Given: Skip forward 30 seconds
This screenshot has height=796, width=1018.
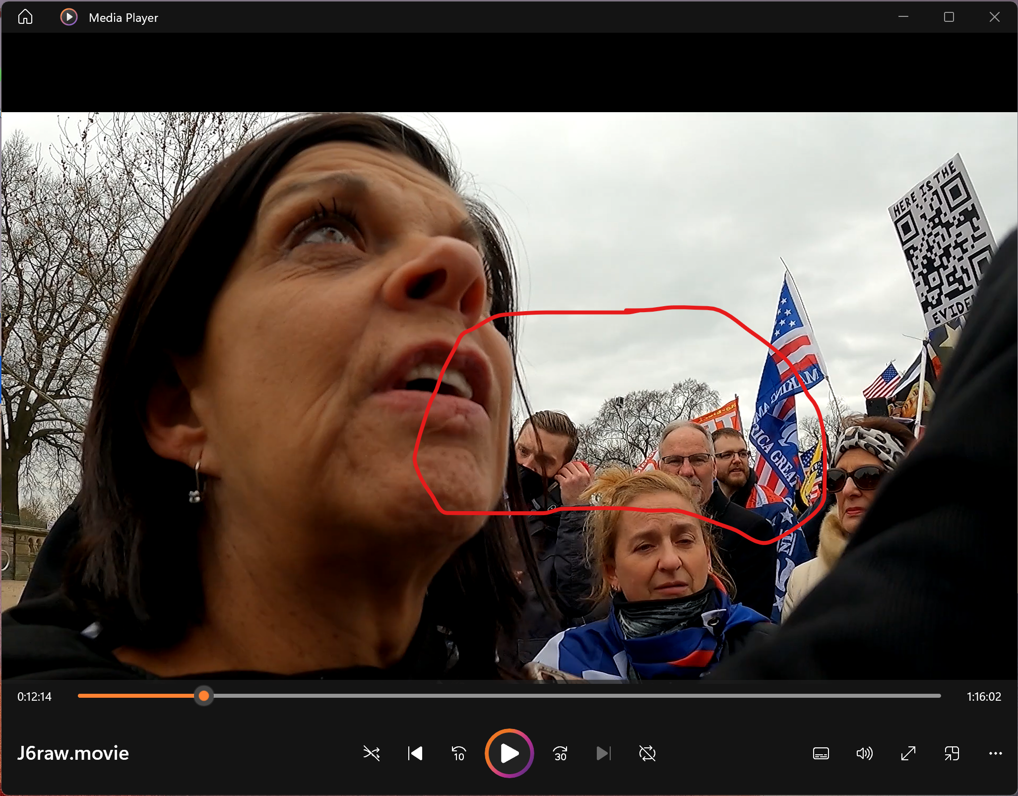Looking at the screenshot, I should (560, 753).
